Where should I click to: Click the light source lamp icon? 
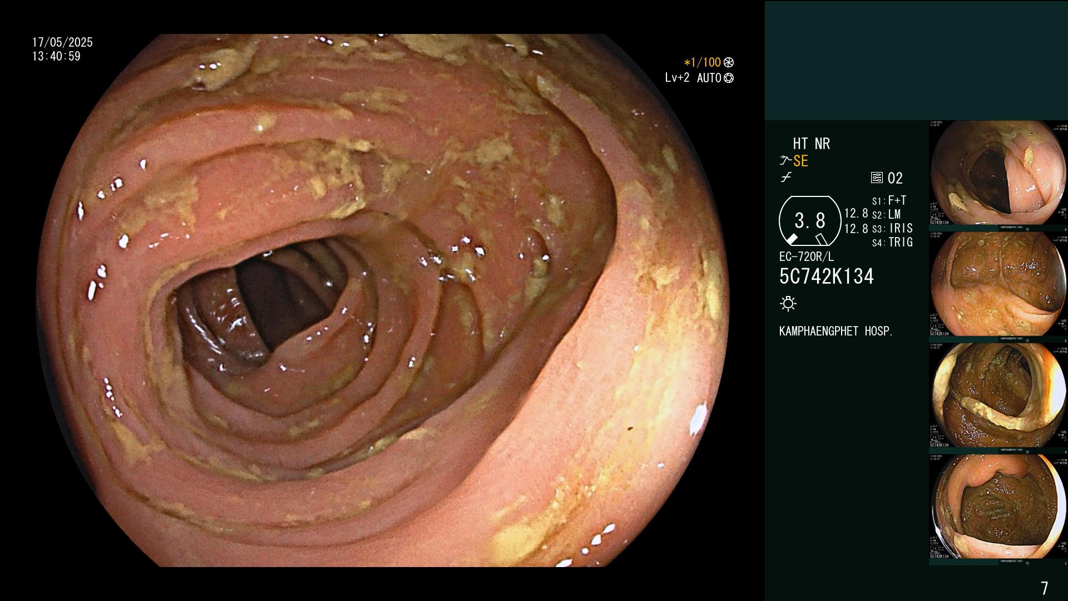pos(788,303)
